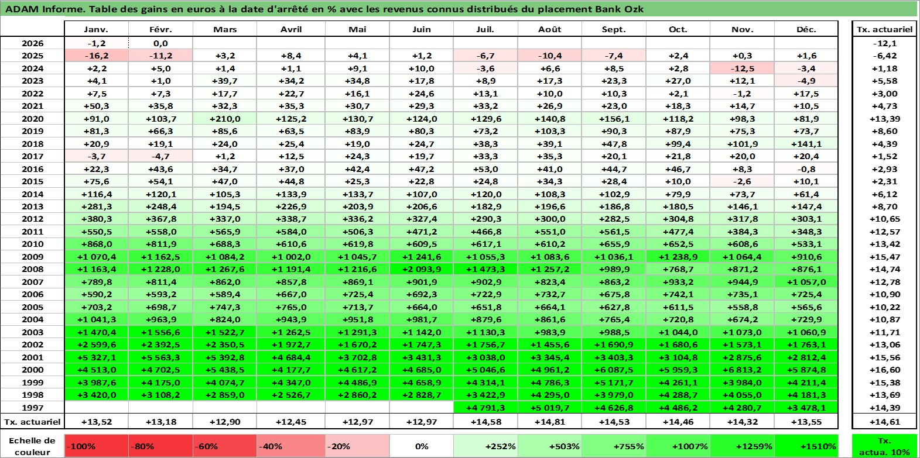920x458 pixels.
Task: Select the -20% legend swatch
Action: click(357, 446)
